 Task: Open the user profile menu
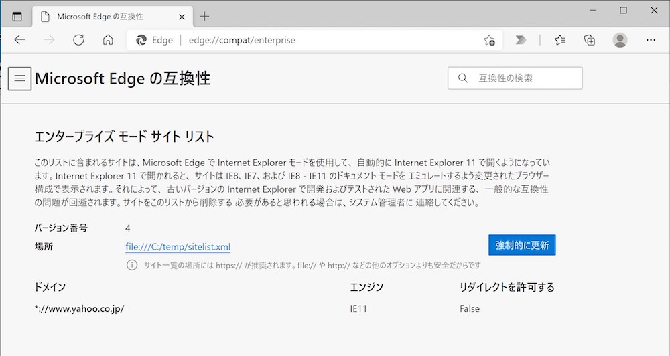pyautogui.click(x=620, y=40)
